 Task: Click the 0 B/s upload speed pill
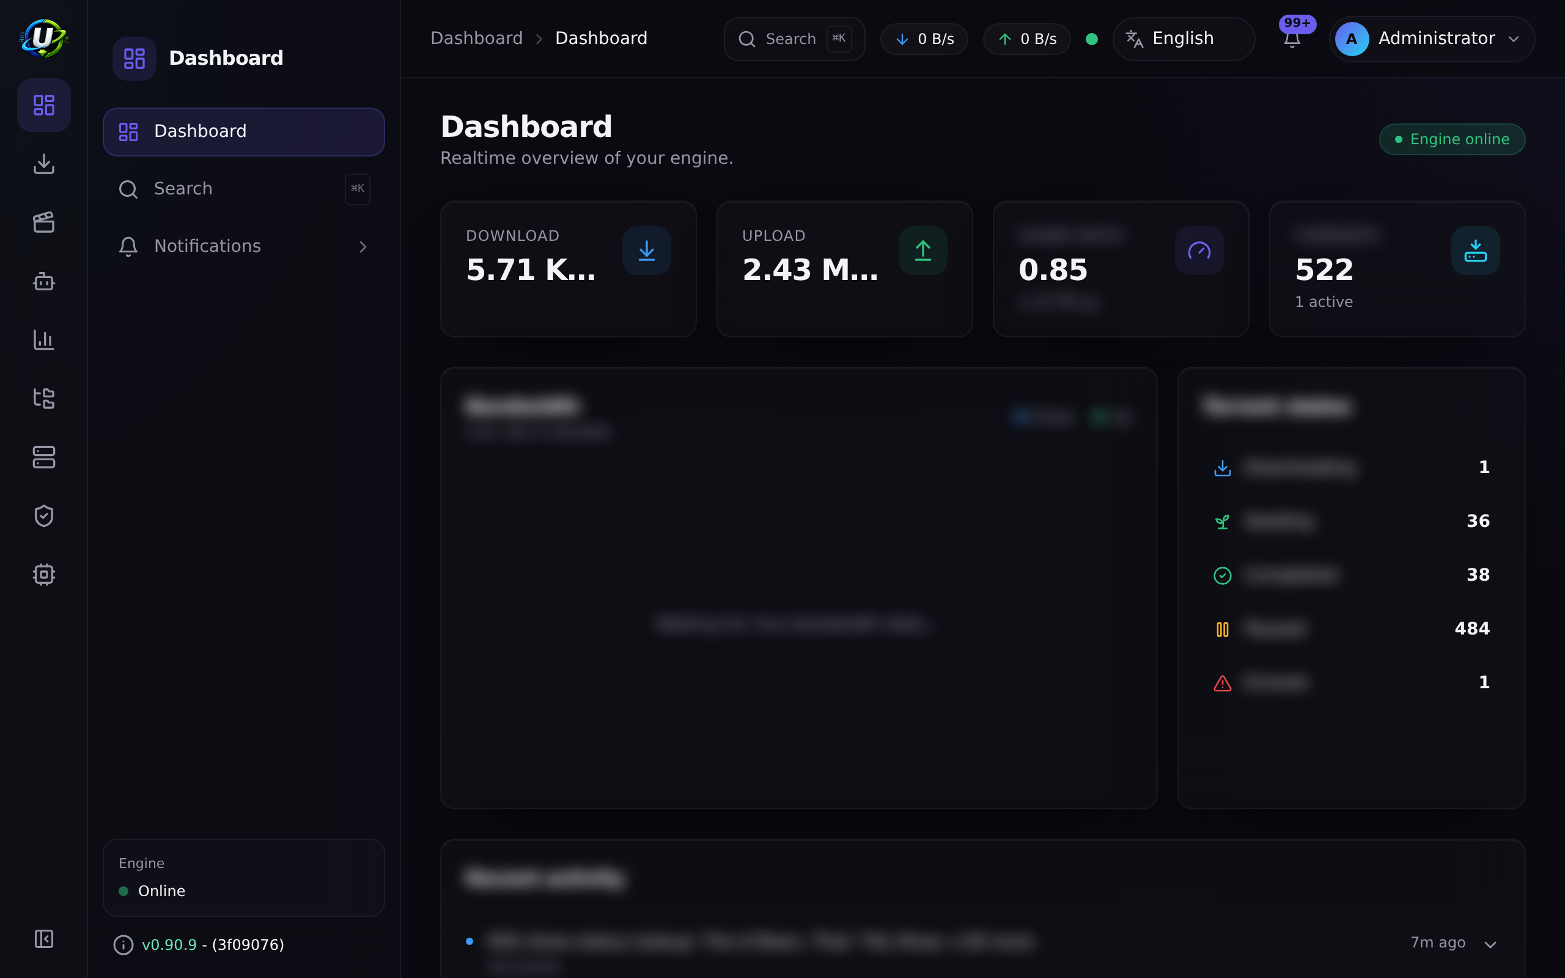1026,39
